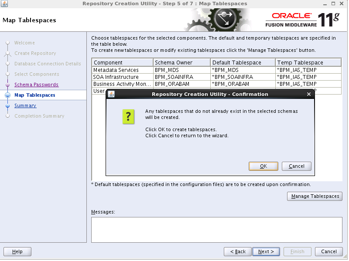Click inside the Messages text area

tap(217, 230)
